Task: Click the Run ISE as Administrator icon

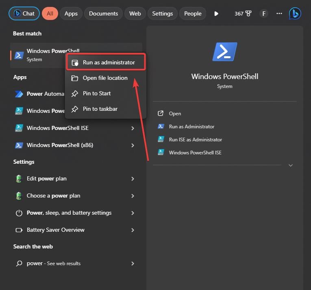Action: (x=161, y=139)
